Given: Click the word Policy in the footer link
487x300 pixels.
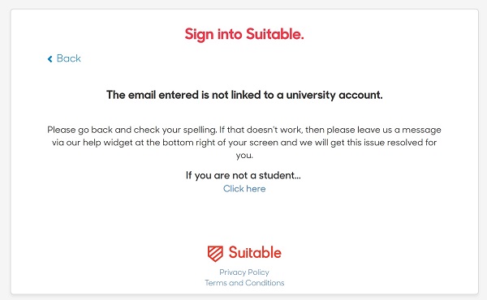Looking at the screenshot, I should tap(259, 272).
